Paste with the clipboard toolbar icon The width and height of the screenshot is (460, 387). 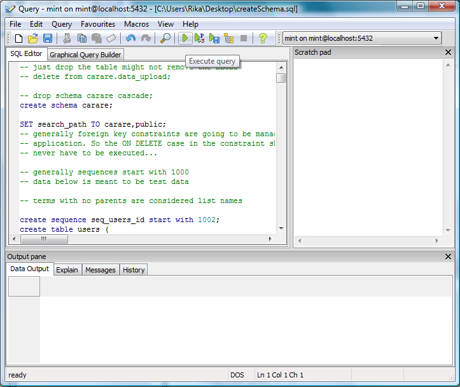point(97,38)
